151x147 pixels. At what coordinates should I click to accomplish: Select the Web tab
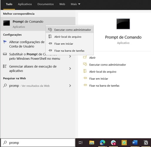62,4
